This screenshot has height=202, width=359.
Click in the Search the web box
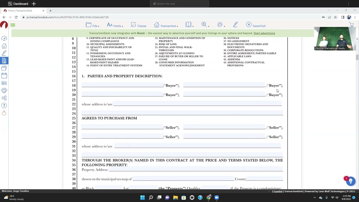click(x=179, y=4)
